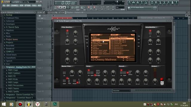Toggle Amp Modifier on button in Nexus

point(150,33)
